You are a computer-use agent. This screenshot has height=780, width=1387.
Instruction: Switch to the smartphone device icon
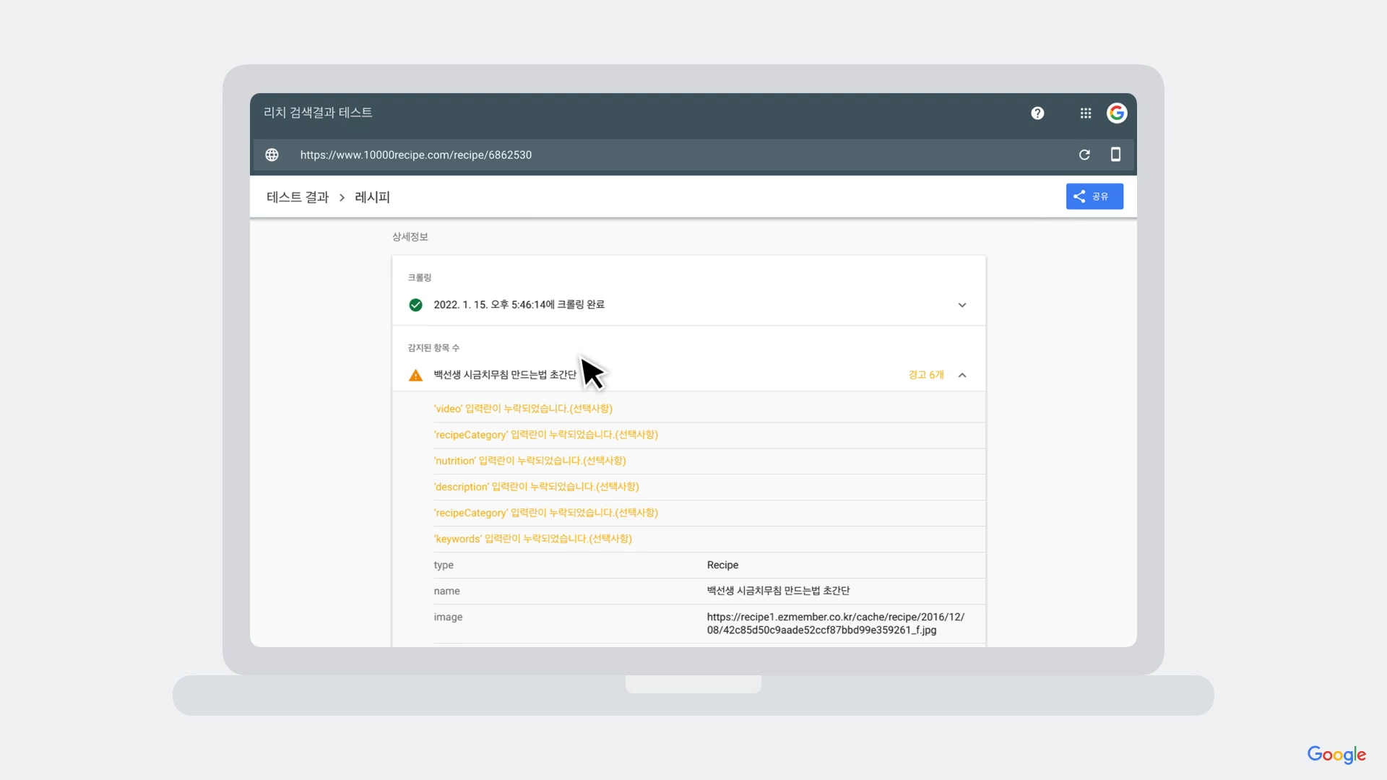[x=1115, y=154]
